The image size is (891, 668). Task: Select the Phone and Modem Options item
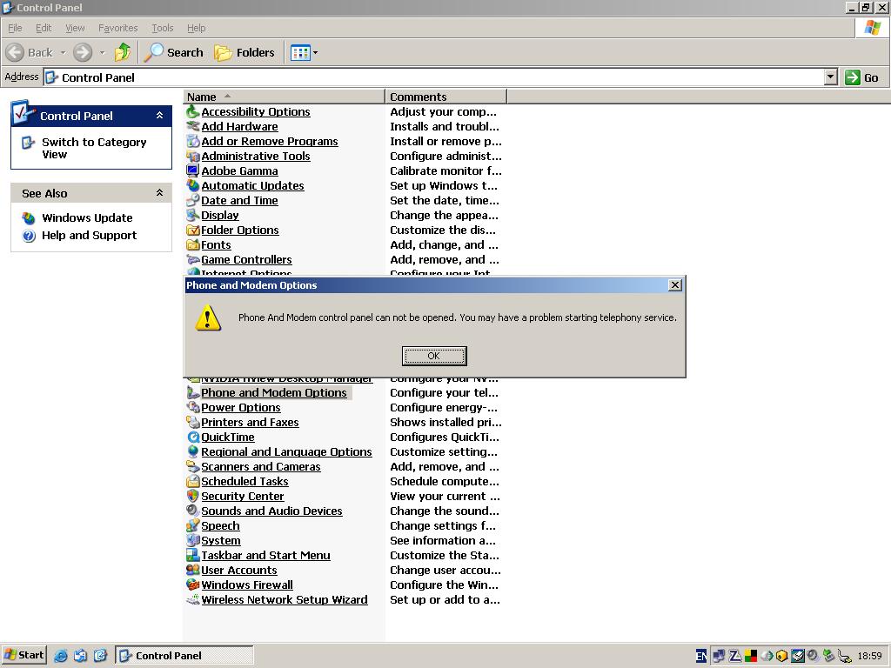click(x=274, y=392)
